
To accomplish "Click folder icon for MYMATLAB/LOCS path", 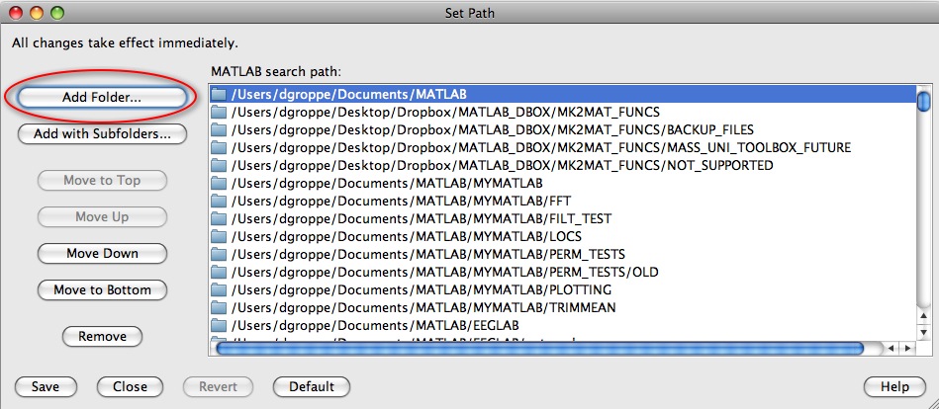I will (219, 237).
